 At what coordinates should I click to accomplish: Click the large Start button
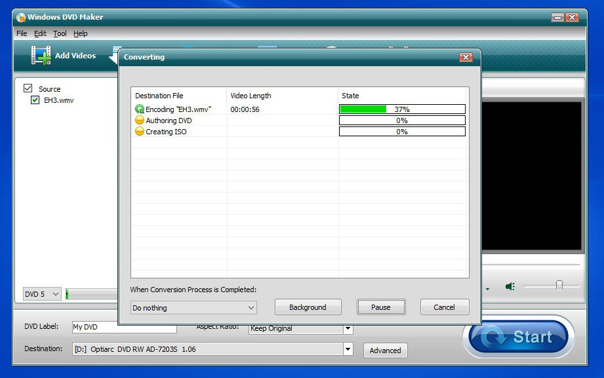[x=519, y=337]
